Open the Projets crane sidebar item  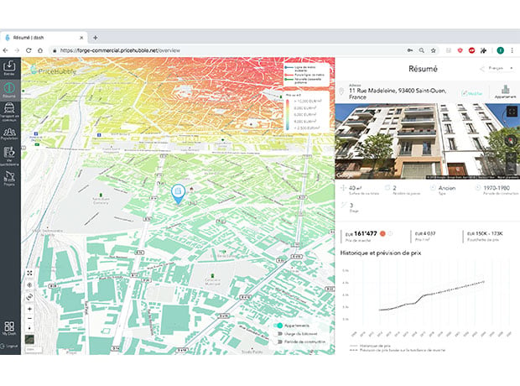pyautogui.click(x=9, y=178)
